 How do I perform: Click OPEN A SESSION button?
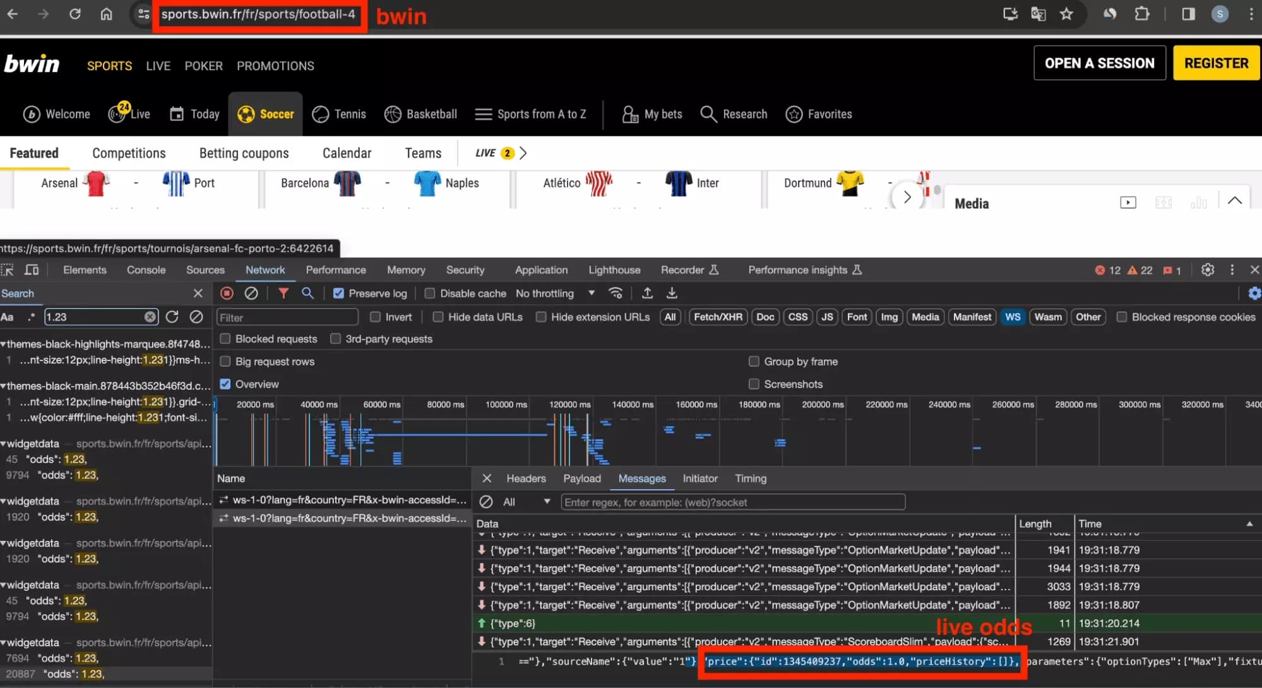pos(1099,63)
